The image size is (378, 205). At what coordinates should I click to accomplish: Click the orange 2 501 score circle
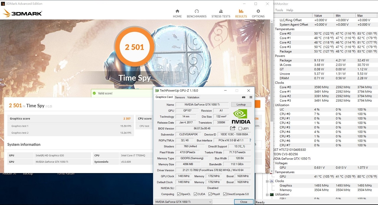tap(134, 47)
